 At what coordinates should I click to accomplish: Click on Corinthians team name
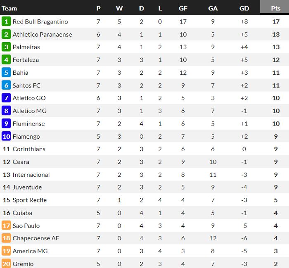point(29,149)
